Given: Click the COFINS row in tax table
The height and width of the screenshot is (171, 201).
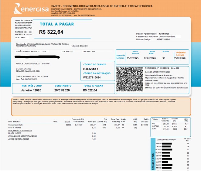Looking at the screenshot, I should [155, 126].
